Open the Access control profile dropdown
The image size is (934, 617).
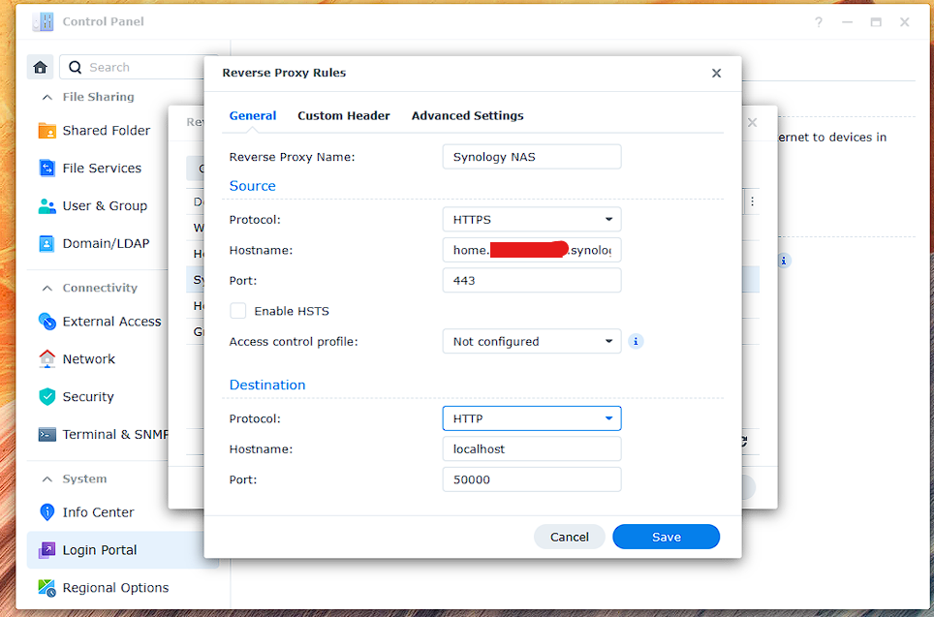531,341
